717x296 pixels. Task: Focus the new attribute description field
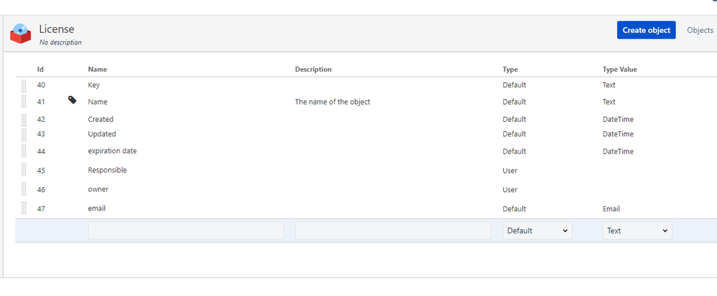[x=393, y=231]
